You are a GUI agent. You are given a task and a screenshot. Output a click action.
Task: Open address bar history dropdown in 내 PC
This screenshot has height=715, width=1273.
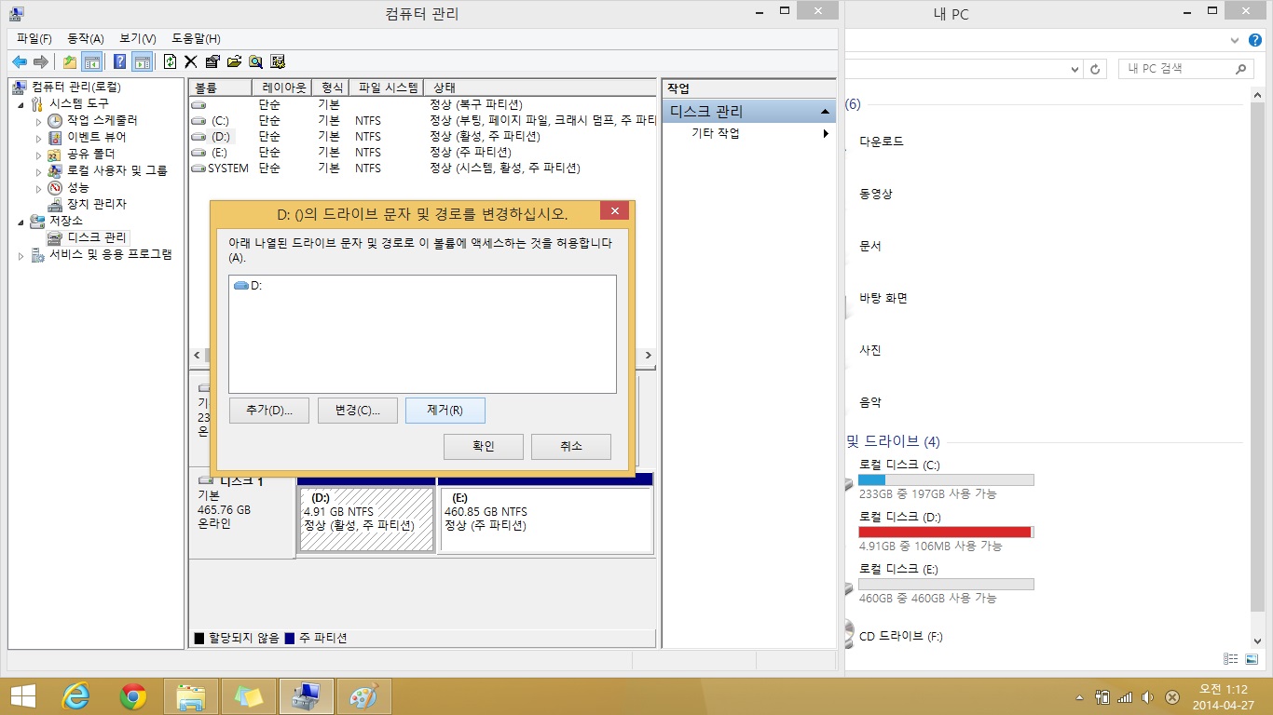pyautogui.click(x=1075, y=69)
